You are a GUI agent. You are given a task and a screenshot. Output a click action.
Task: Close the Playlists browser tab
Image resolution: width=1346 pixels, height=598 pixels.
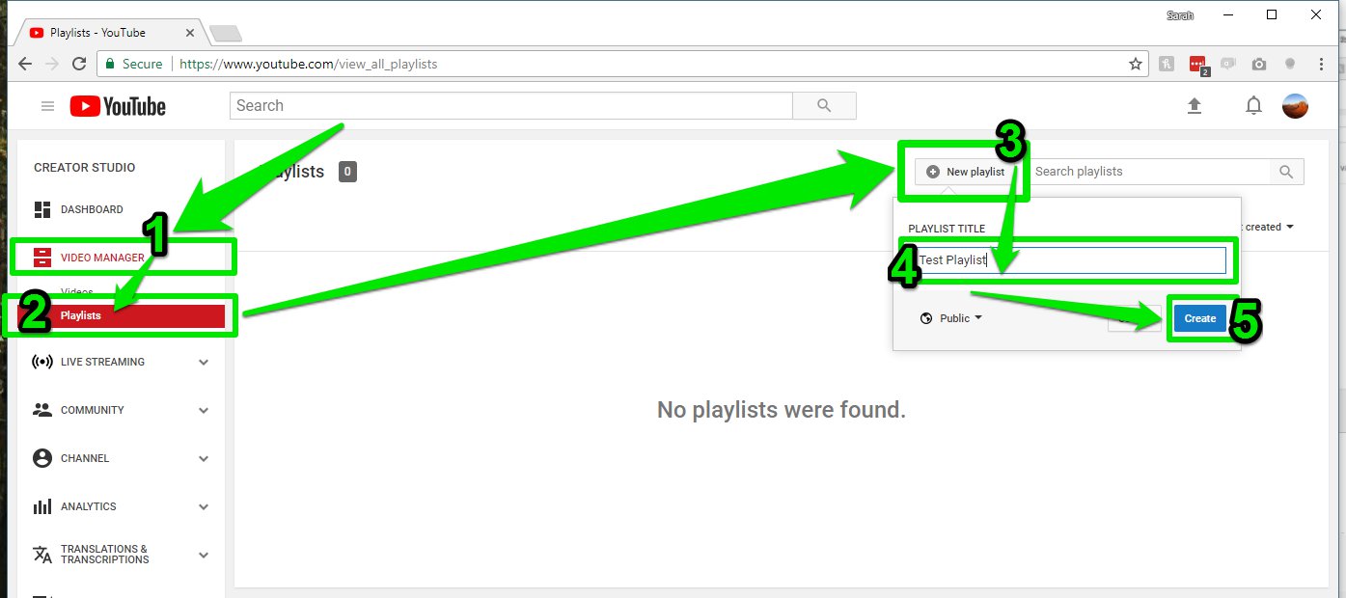pos(189,33)
